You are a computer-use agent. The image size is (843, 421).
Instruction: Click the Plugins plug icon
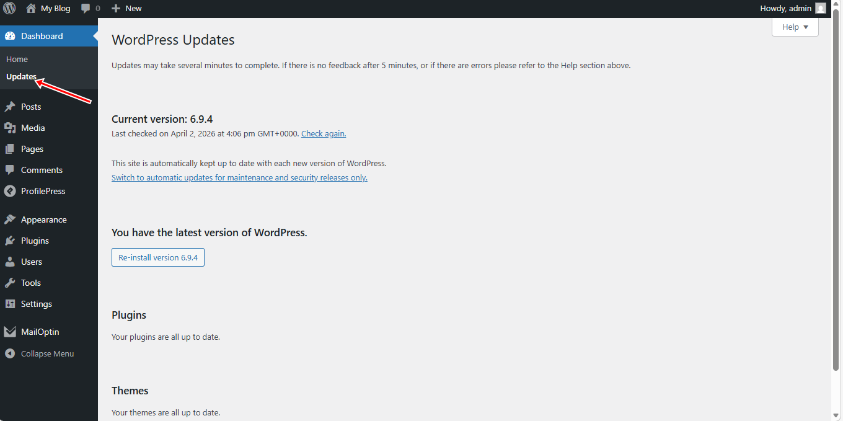click(x=10, y=241)
